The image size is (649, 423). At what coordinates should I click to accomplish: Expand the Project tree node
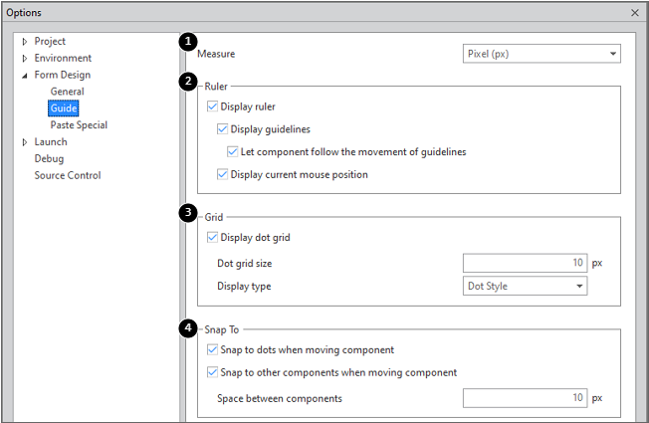pyautogui.click(x=25, y=42)
